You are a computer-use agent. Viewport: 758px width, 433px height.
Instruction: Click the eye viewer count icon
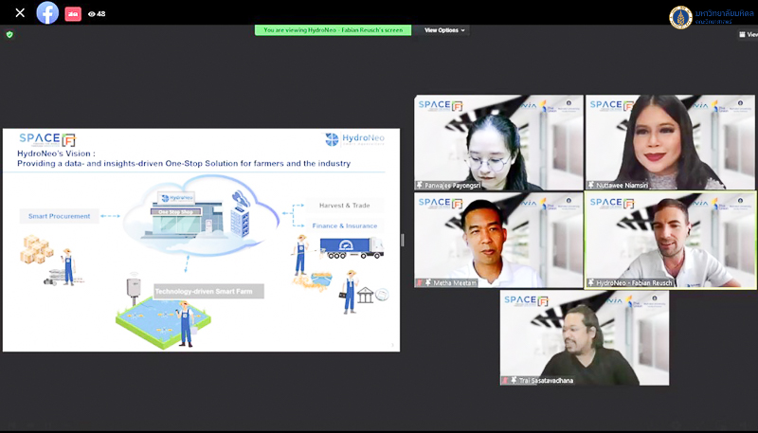pos(91,14)
